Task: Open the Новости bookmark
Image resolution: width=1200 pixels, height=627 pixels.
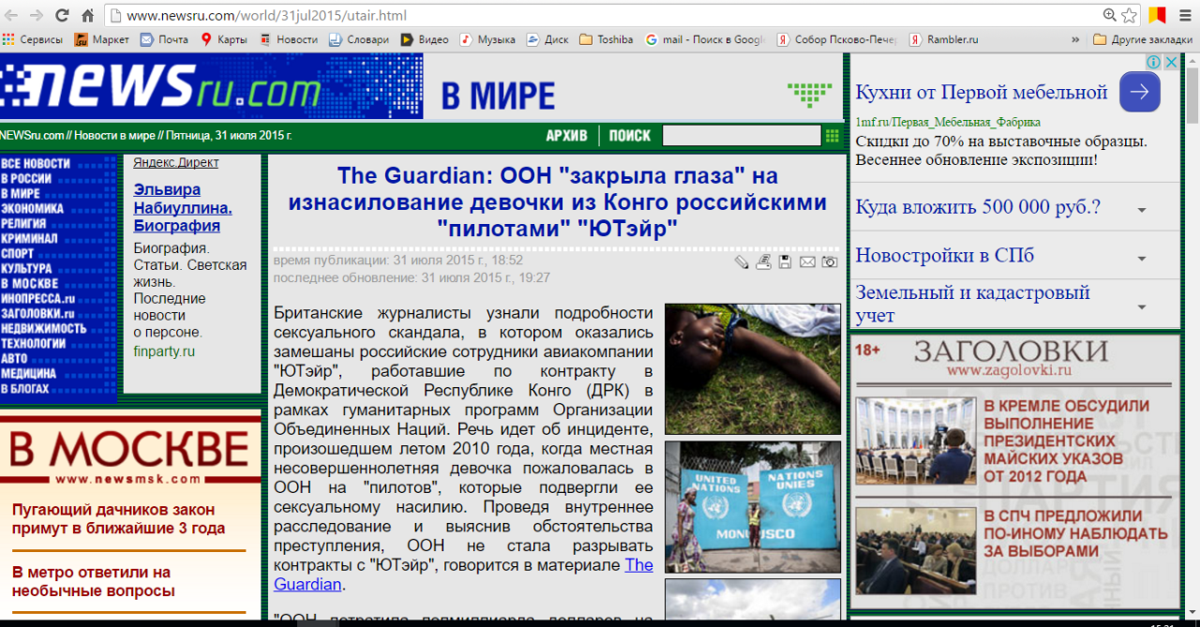Action: [289, 39]
